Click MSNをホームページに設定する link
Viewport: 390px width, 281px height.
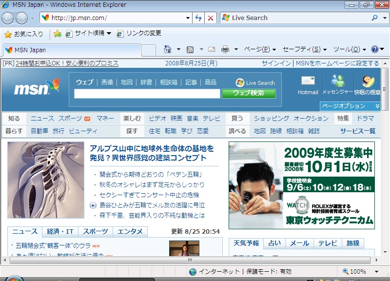337,63
